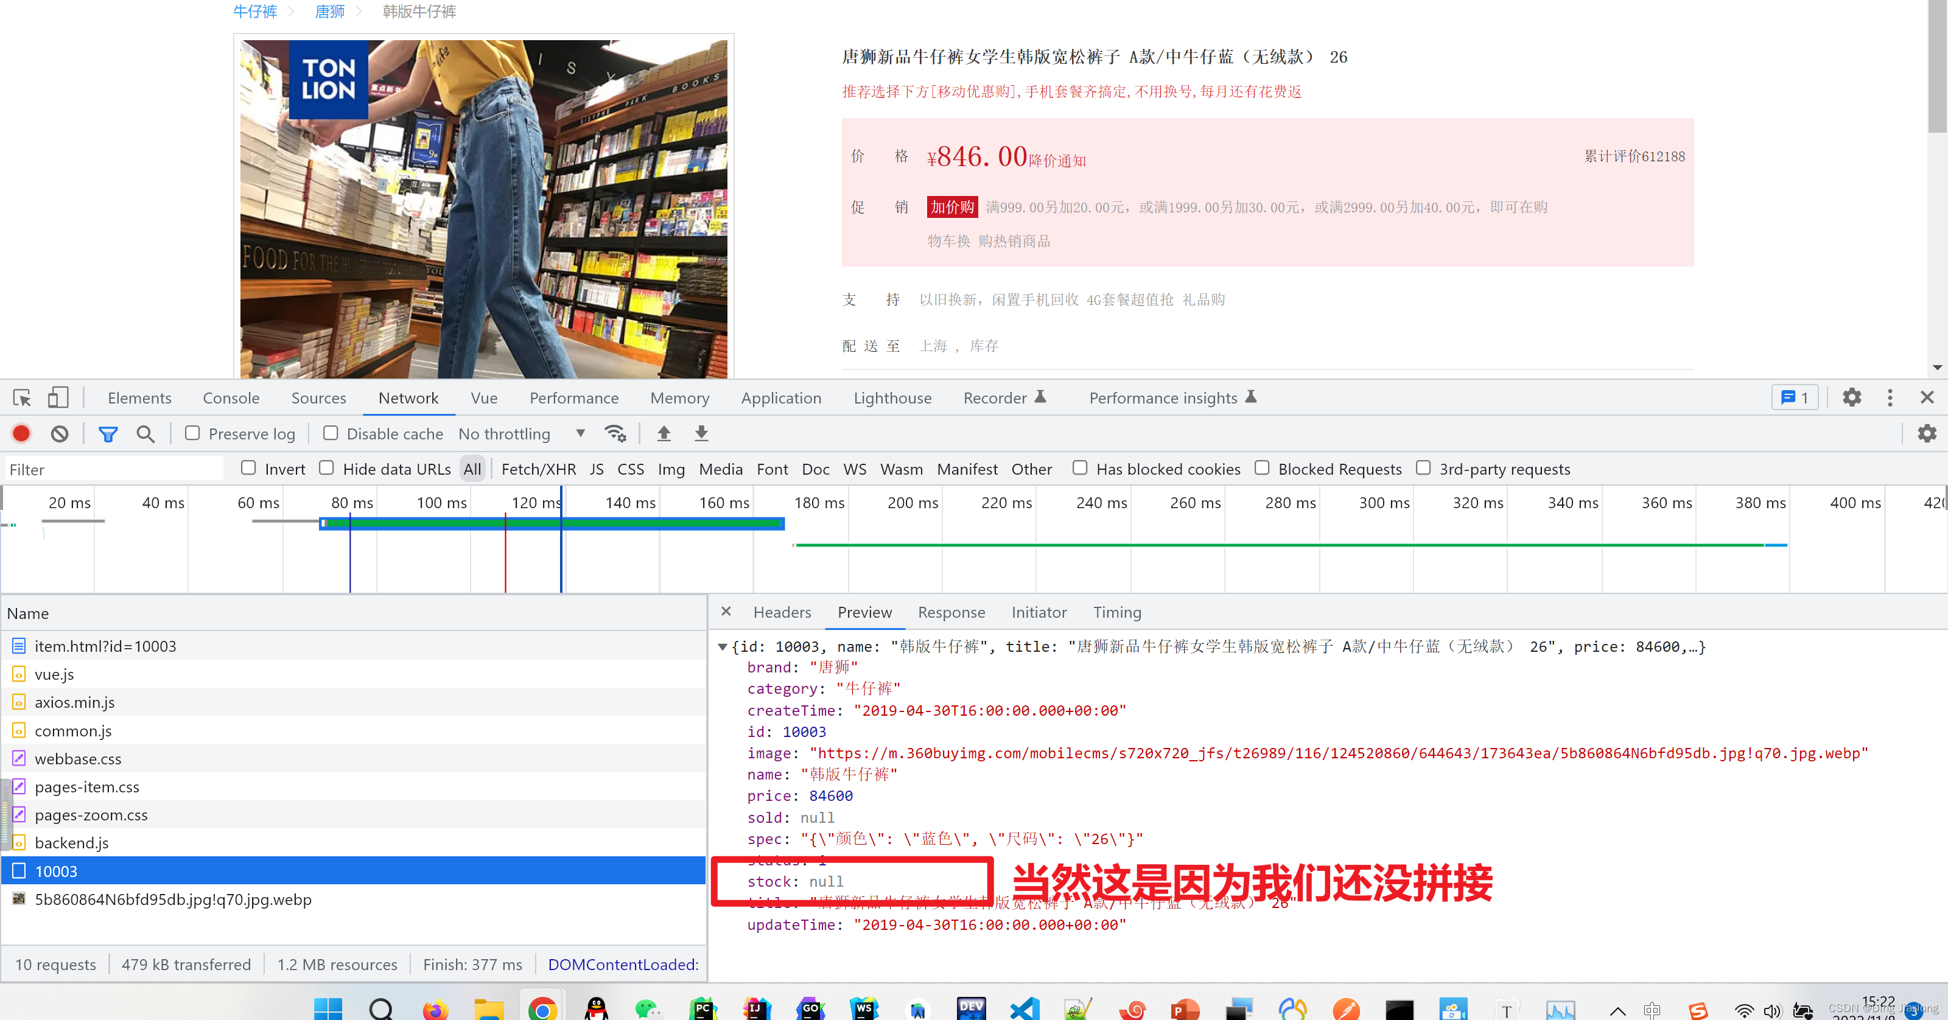
Task: Click the jeans product image
Action: 484,209
